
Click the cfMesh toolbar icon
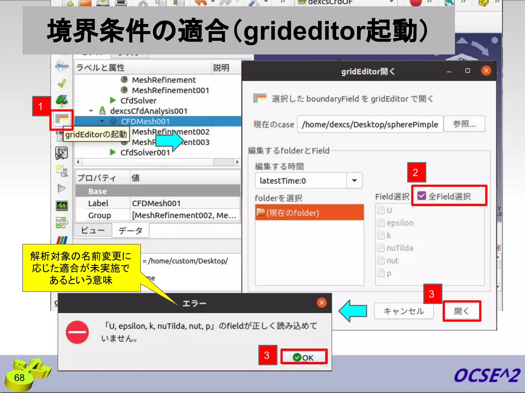tap(62, 66)
